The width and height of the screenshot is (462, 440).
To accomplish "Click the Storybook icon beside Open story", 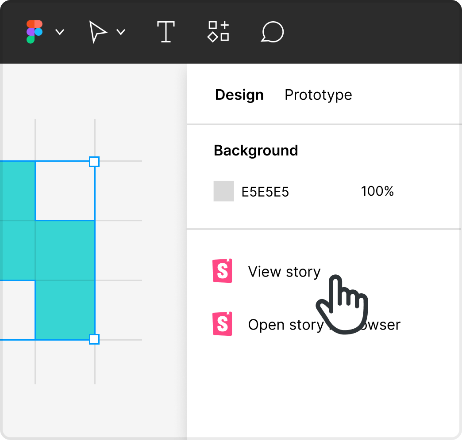I will click(x=222, y=324).
